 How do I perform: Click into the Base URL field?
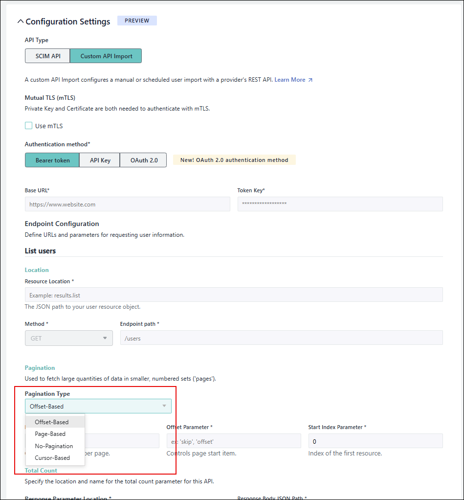(127, 205)
